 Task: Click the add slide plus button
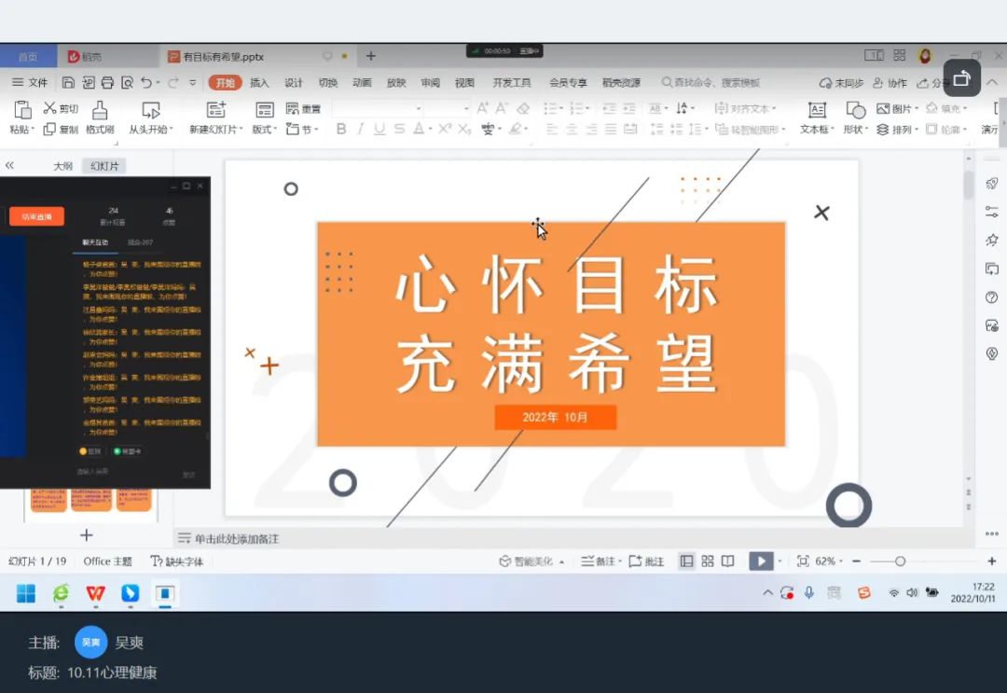tap(87, 535)
